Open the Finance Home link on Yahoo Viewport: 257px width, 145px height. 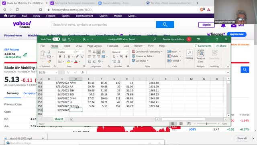(13, 35)
